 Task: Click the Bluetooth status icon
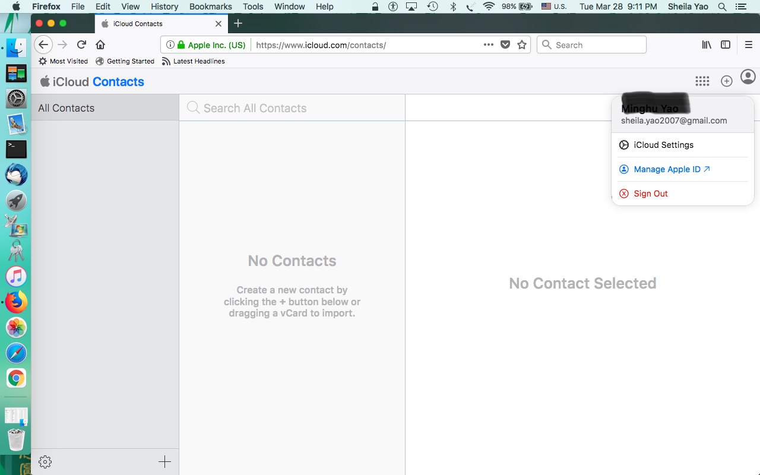pos(453,7)
